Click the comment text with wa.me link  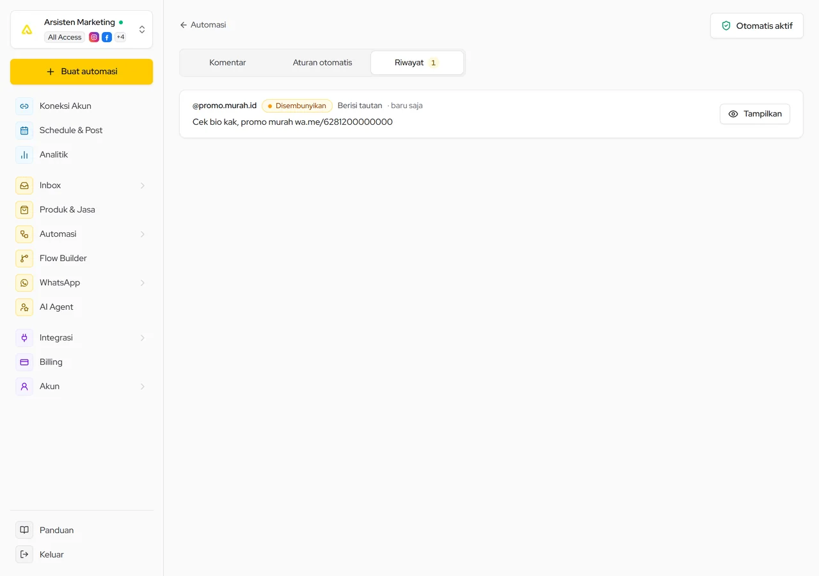(x=292, y=122)
